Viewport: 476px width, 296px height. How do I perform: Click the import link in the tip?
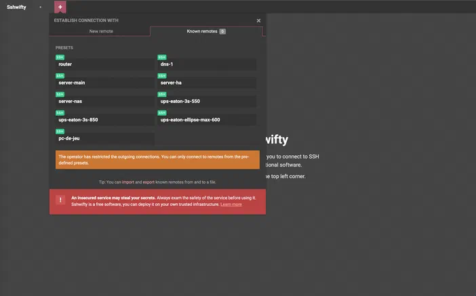pos(127,182)
